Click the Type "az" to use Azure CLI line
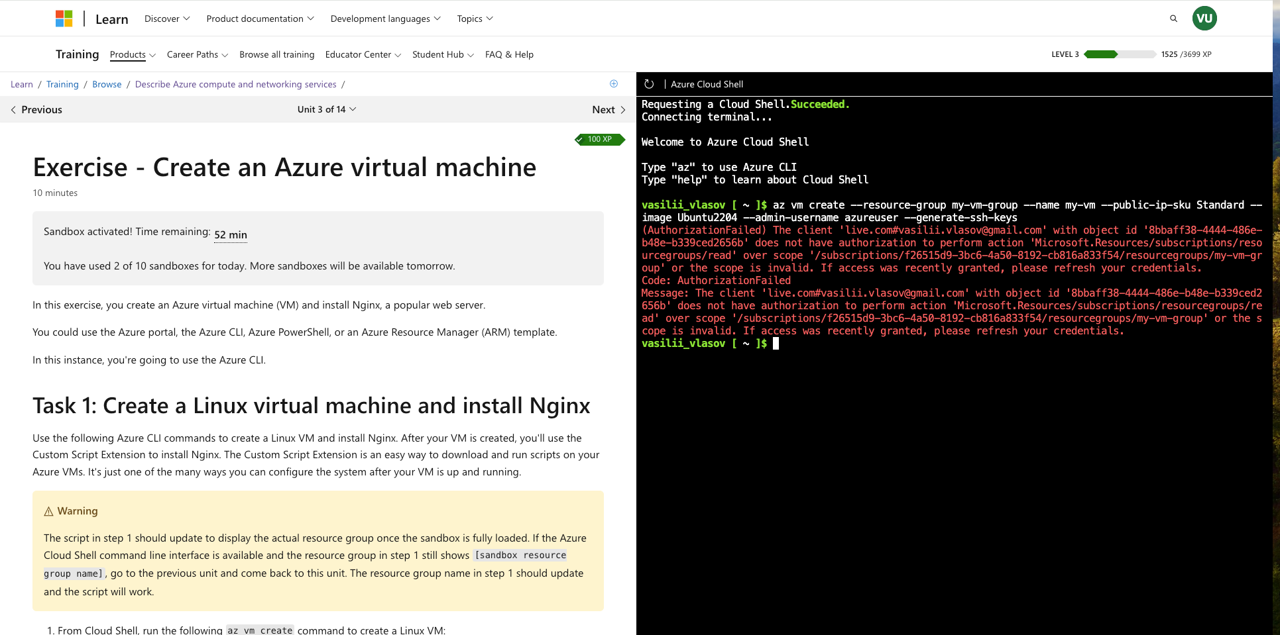Viewport: 1280px width, 635px height. [x=719, y=167]
